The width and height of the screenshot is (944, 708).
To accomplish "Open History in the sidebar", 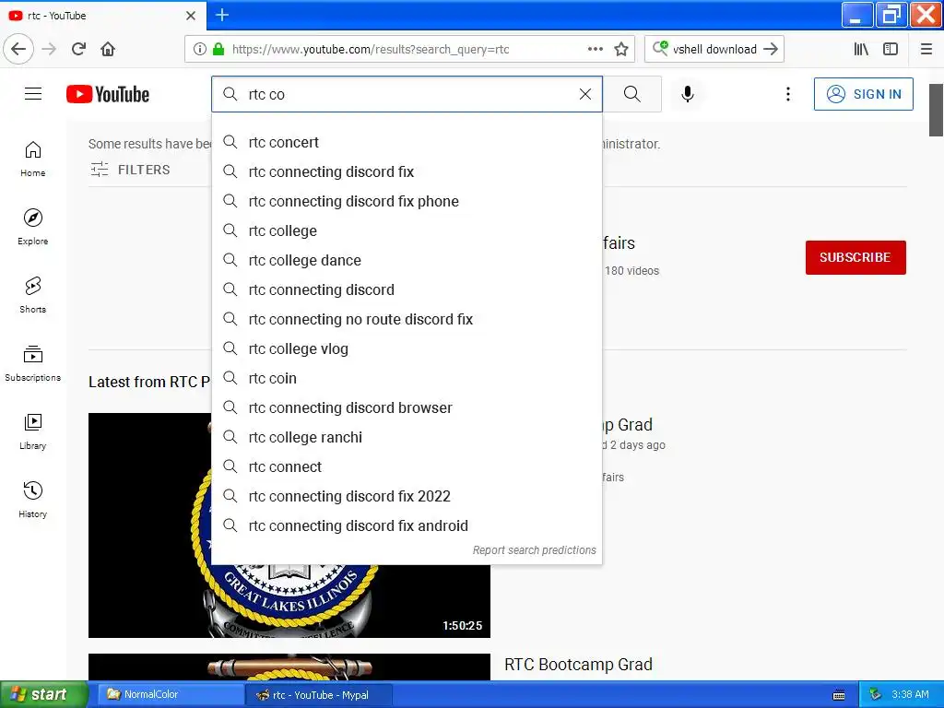I will (32, 500).
